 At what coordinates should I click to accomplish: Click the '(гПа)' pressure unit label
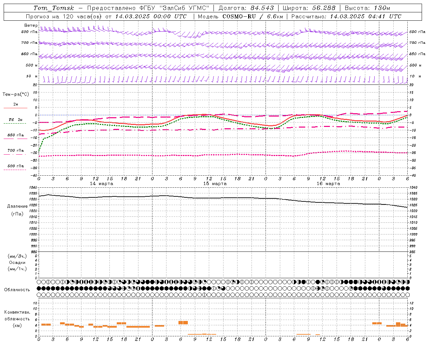tap(17, 214)
